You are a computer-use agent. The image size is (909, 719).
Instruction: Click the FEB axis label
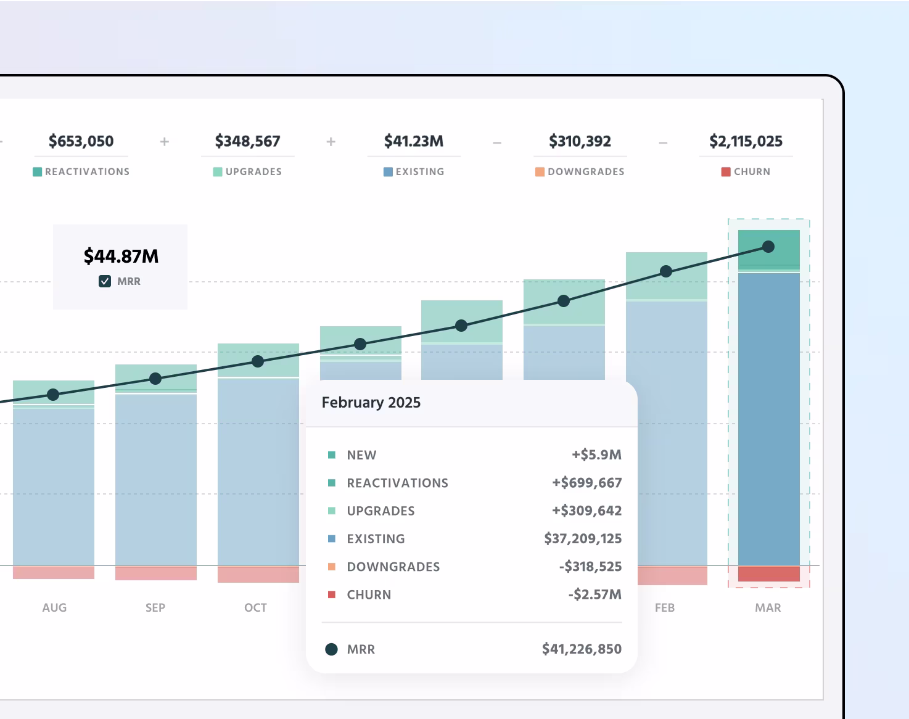click(x=665, y=607)
